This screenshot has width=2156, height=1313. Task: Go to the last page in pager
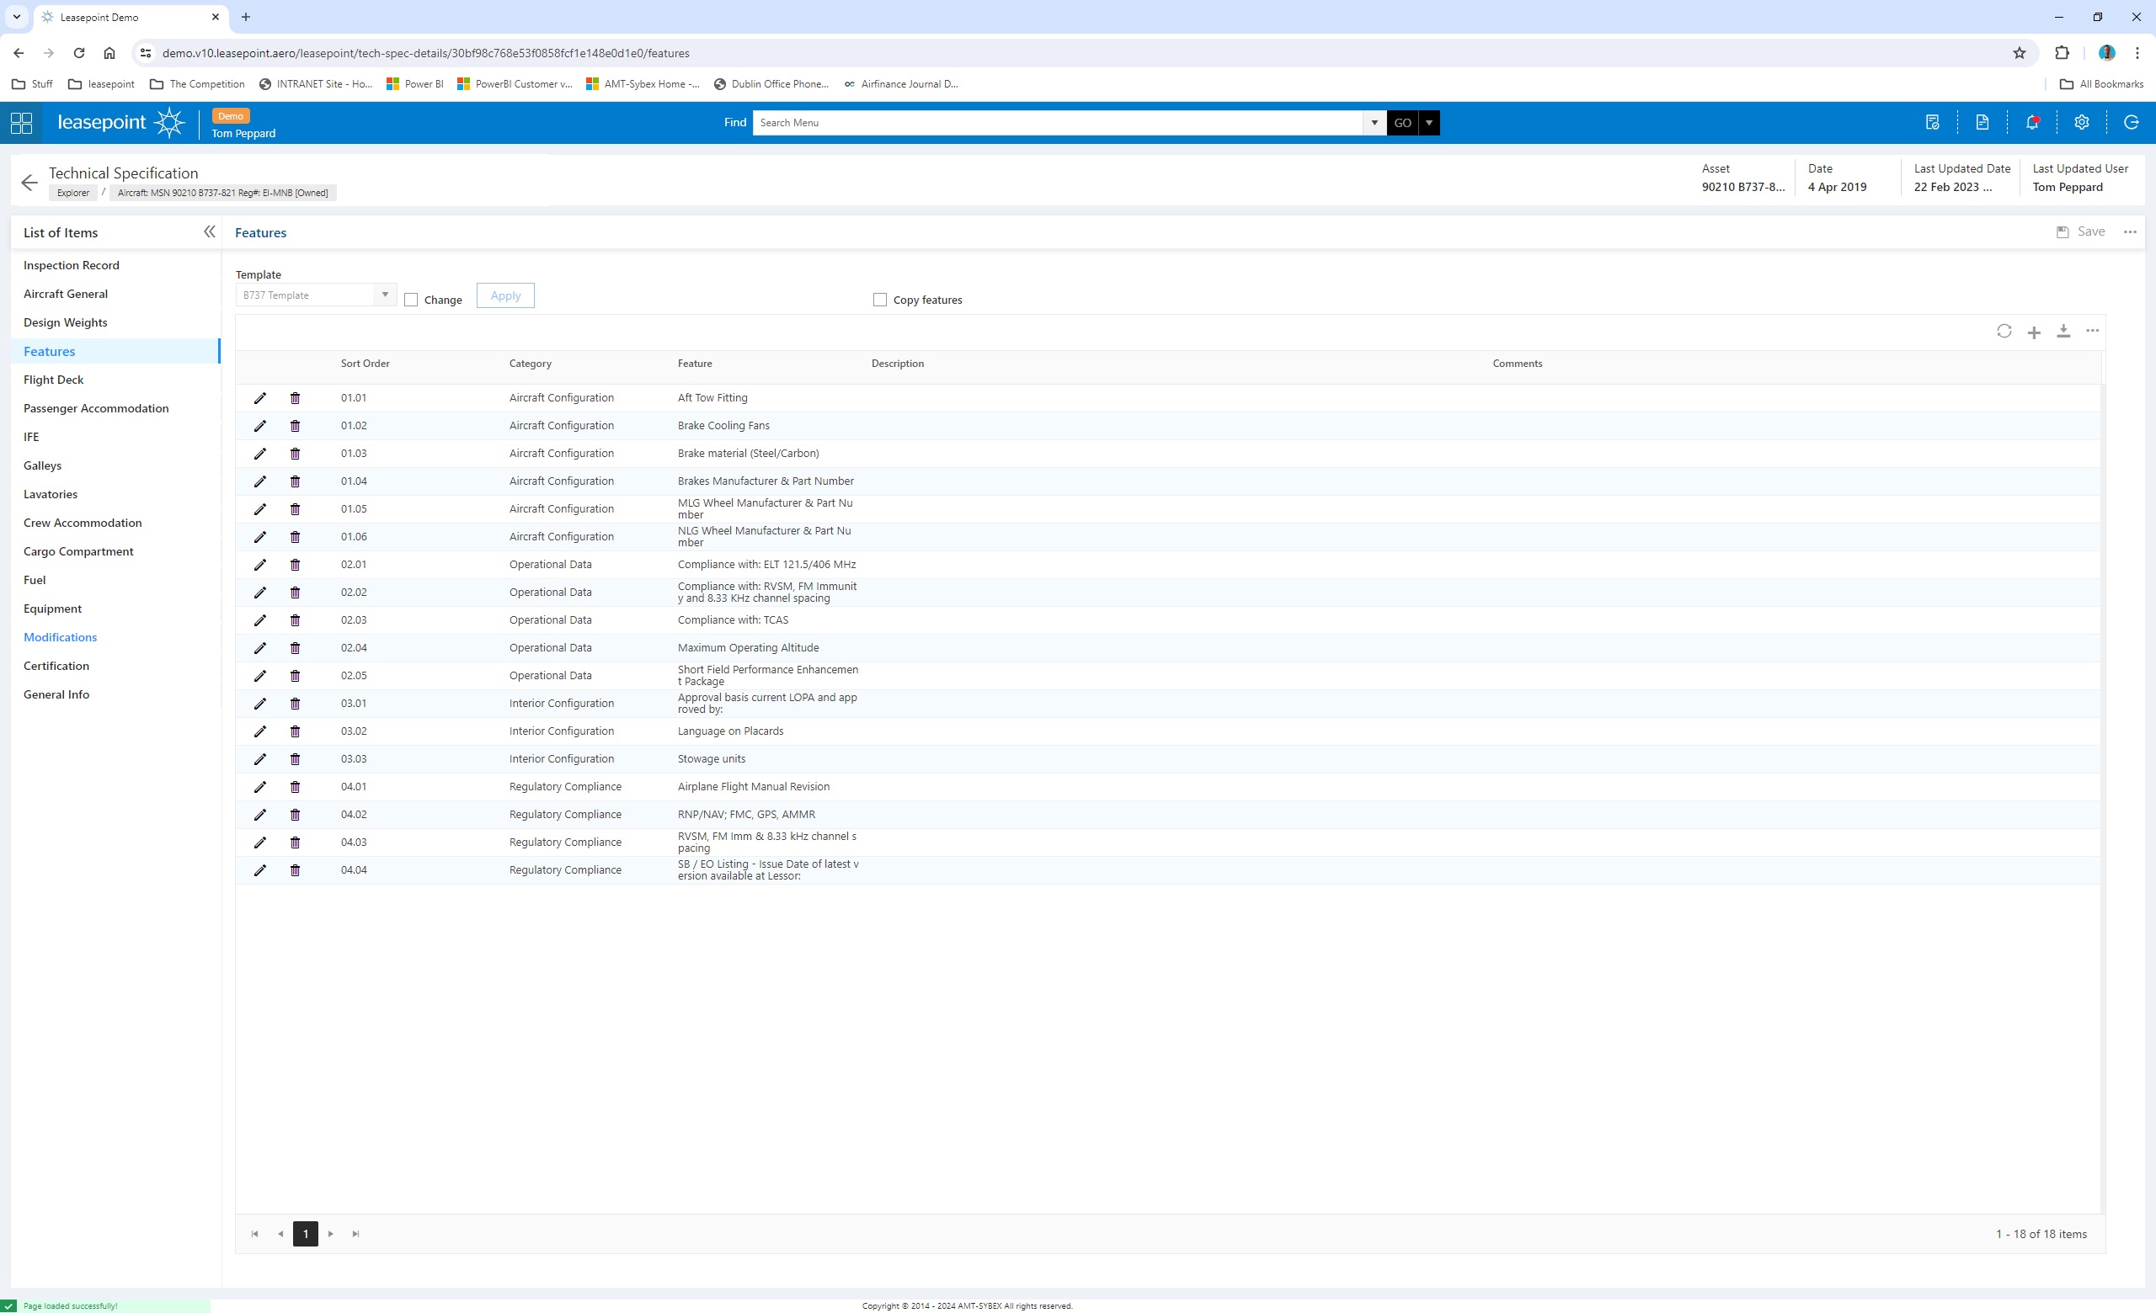(356, 1235)
